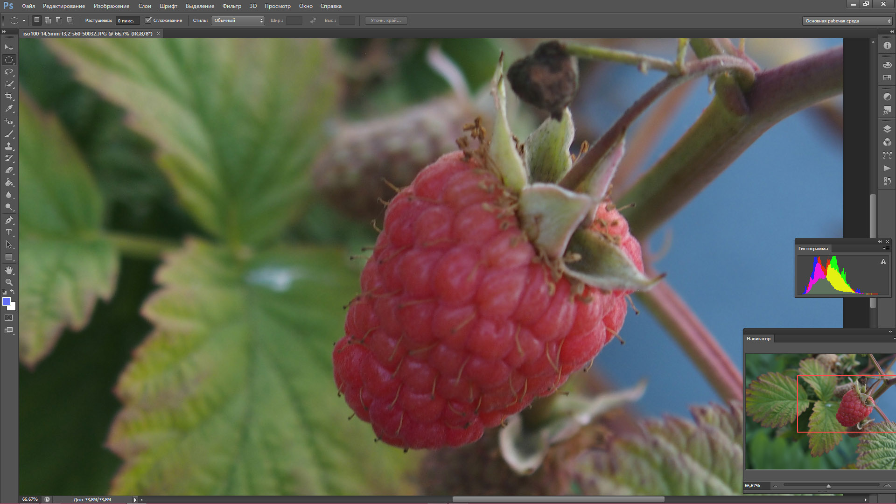Activate the Hand tool
Image resolution: width=896 pixels, height=504 pixels.
9,270
